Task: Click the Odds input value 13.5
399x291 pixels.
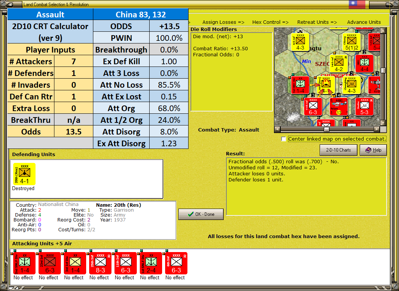Action: [x=74, y=132]
